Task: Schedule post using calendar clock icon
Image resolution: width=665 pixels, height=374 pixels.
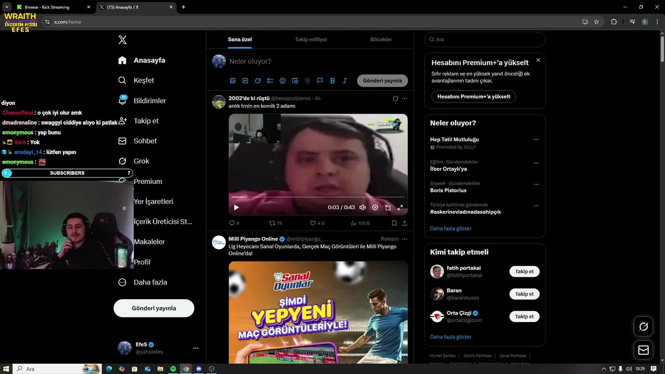Action: click(x=295, y=81)
